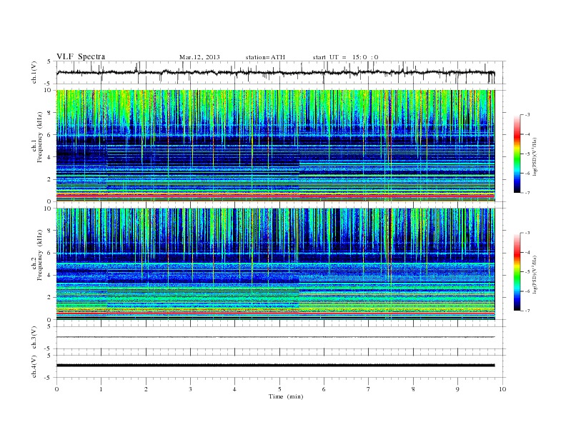Image resolution: width=566 pixels, height=437 pixels.
Task: Click the time axis tick label '10'
Action: pyautogui.click(x=502, y=389)
